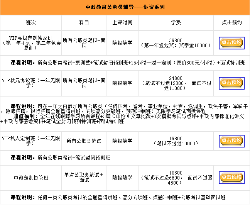Click course description mentioning 15小时一对一定制
The height and width of the screenshot is (205, 250).
point(125,63)
